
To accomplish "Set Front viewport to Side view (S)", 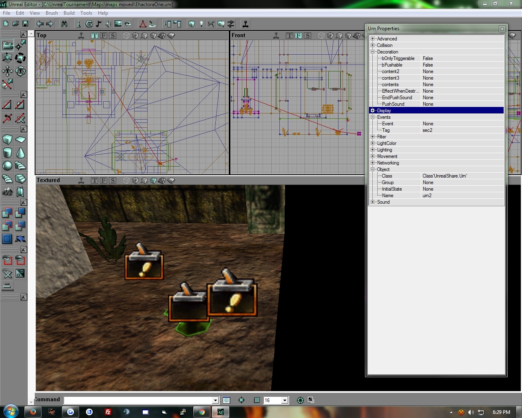I will (x=307, y=36).
